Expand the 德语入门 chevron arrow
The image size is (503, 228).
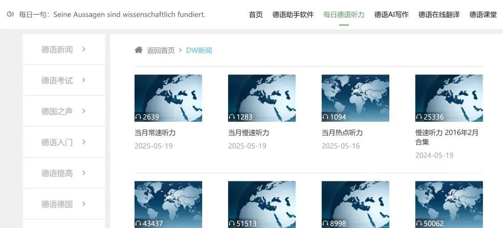tap(84, 142)
